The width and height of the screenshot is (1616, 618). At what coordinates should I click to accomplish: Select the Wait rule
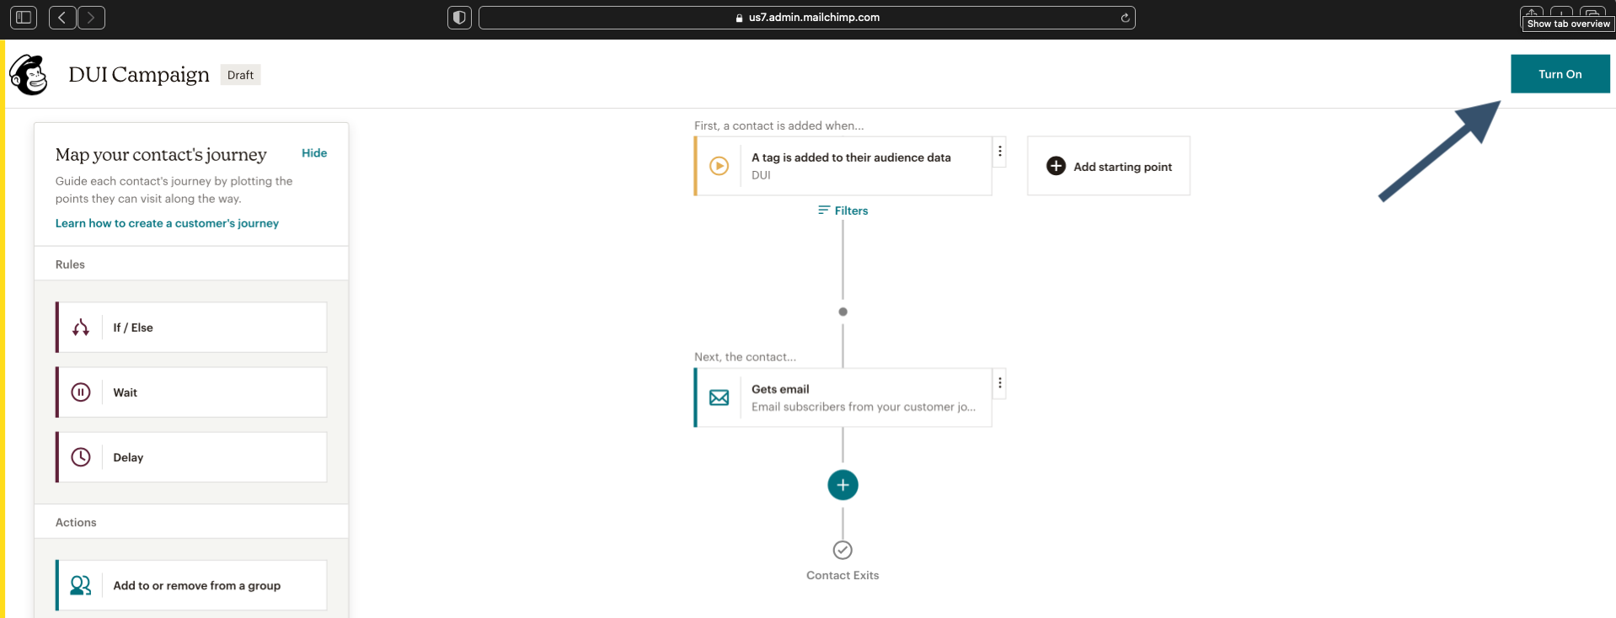click(191, 392)
